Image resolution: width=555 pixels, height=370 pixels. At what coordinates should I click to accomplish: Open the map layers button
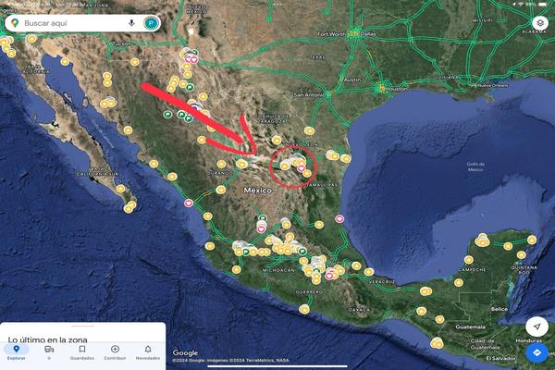(540, 22)
